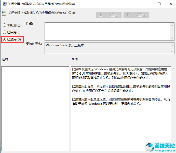Close the policy settings window

click(171, 4)
